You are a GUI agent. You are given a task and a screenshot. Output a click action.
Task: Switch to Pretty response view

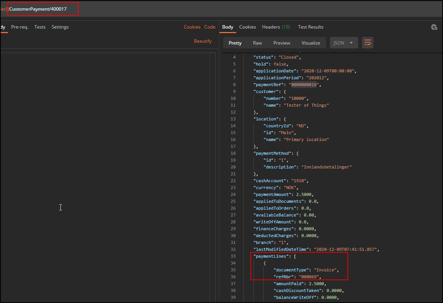[235, 43]
